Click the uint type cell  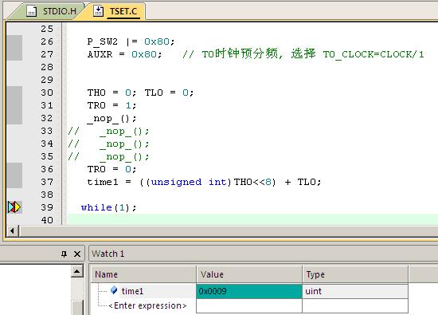coord(355,291)
